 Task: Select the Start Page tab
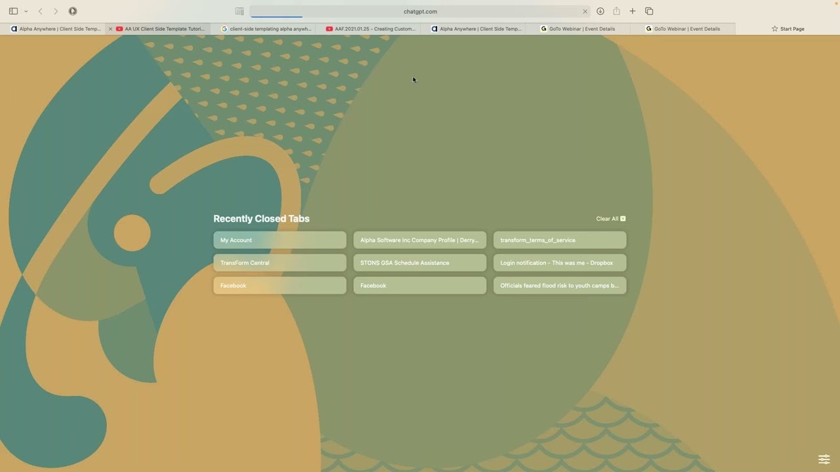coord(787,29)
